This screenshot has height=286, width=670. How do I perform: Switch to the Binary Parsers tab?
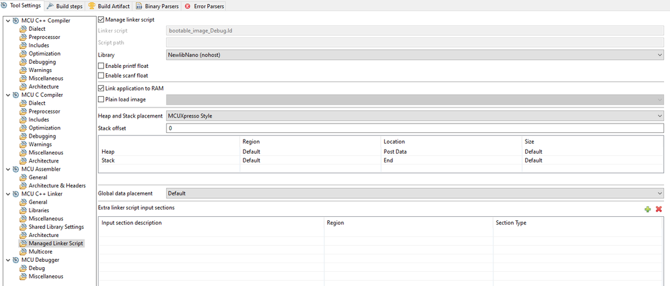156,7
